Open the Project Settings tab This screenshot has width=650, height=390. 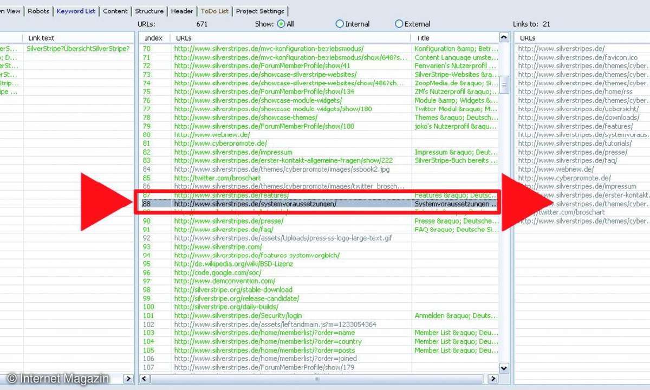click(x=260, y=11)
